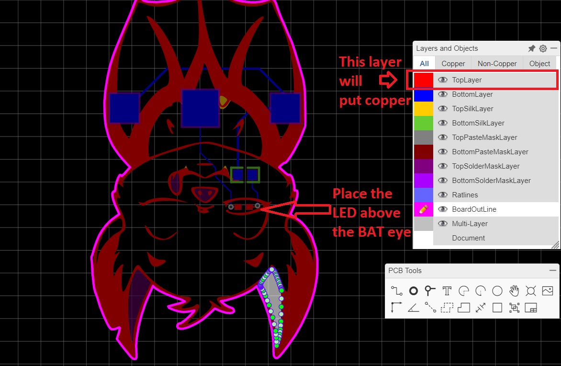Select the Via tool

coord(430,290)
